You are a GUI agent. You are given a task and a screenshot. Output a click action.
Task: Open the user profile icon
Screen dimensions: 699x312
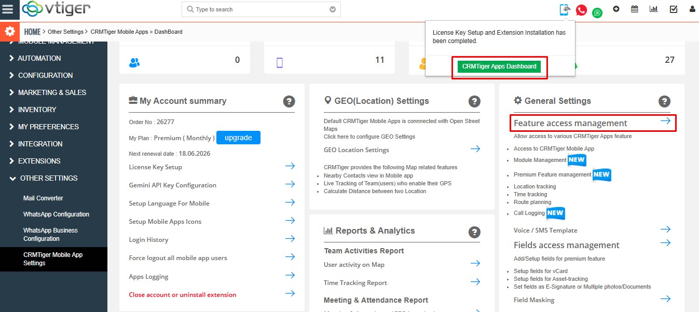[692, 9]
